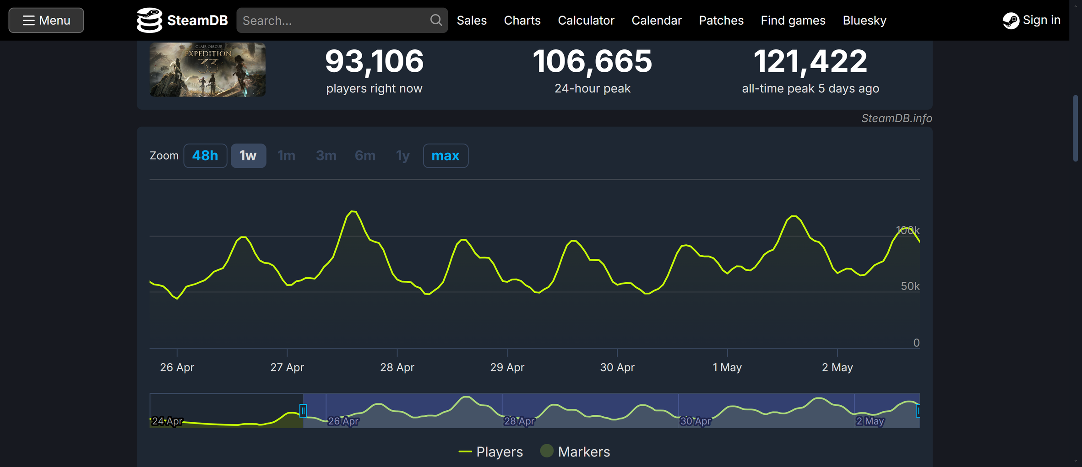
Task: Open the Find games menu item
Action: coord(793,20)
